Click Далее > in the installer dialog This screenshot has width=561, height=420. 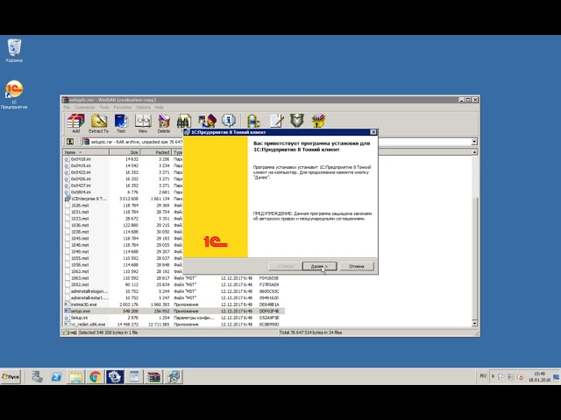click(x=319, y=266)
